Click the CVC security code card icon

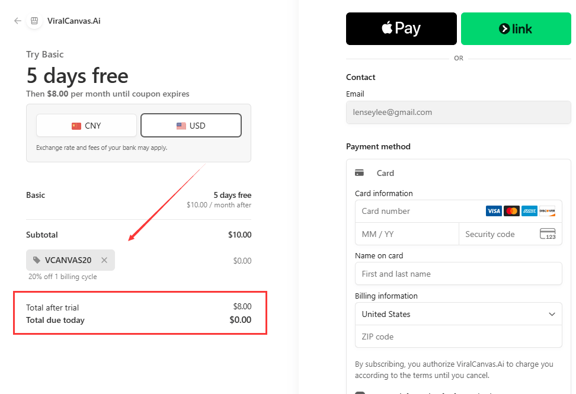coord(548,234)
